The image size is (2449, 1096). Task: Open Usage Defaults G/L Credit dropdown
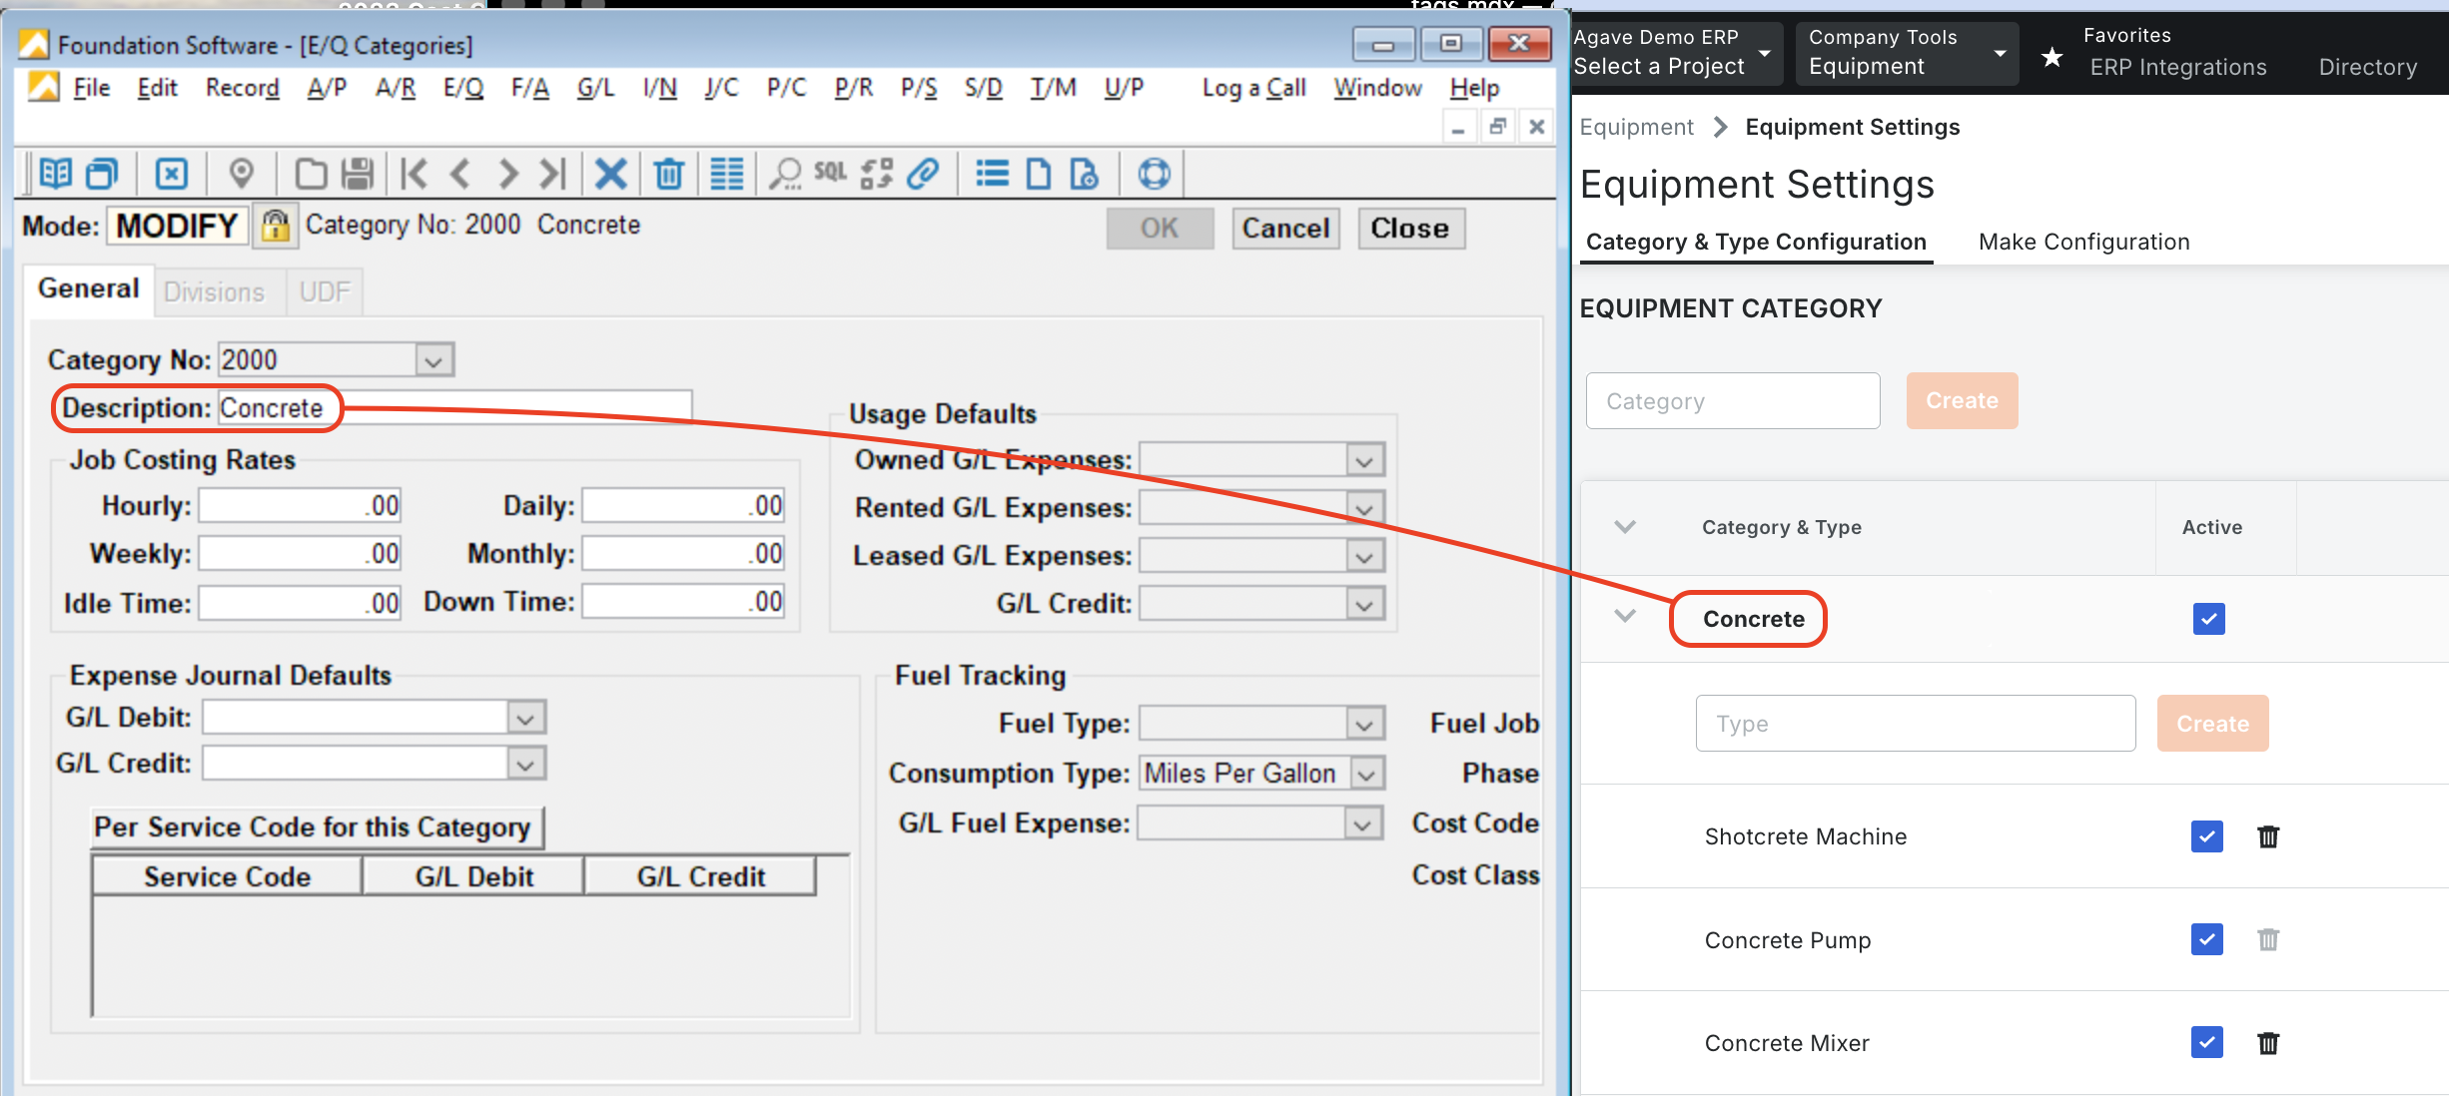1364,604
